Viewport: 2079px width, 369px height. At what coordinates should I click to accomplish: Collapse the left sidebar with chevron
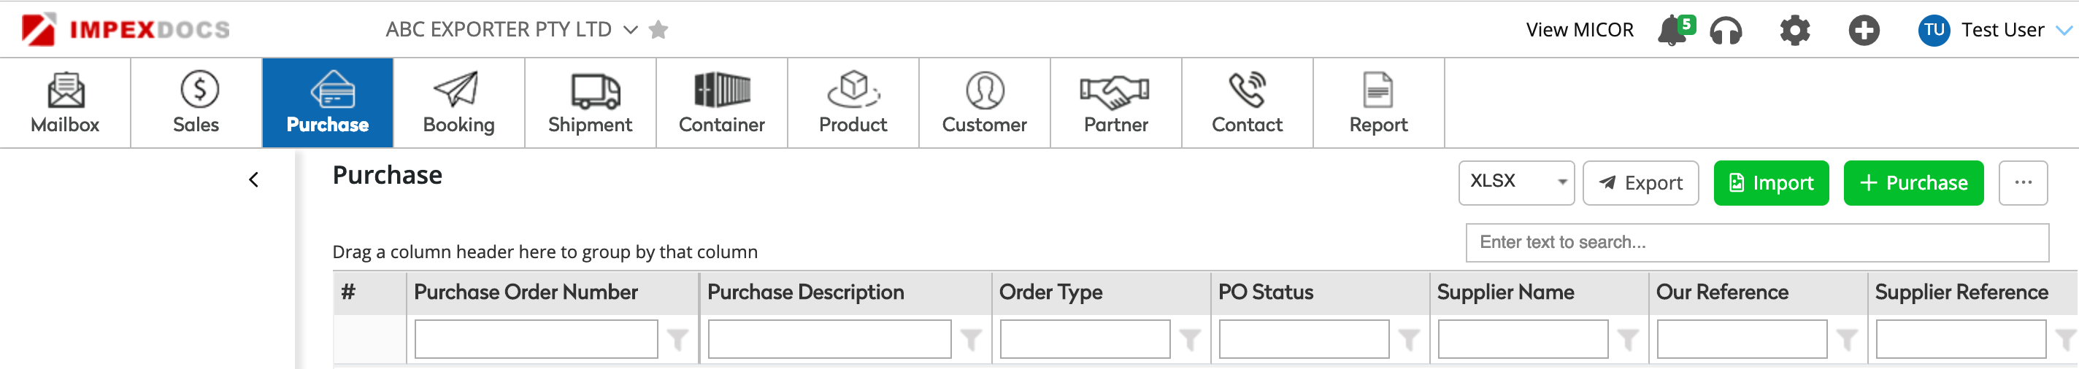(x=253, y=179)
